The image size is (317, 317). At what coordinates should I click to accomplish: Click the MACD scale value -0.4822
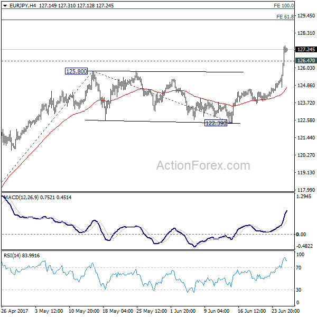point(304,246)
